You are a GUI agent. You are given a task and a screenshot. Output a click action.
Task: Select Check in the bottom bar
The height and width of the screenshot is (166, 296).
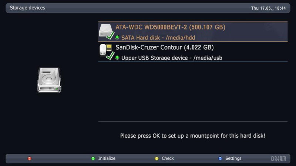pyautogui.click(x=168, y=158)
